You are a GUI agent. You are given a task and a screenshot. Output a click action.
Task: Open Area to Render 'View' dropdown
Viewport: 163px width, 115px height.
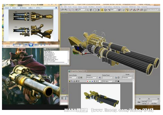coord(73,77)
